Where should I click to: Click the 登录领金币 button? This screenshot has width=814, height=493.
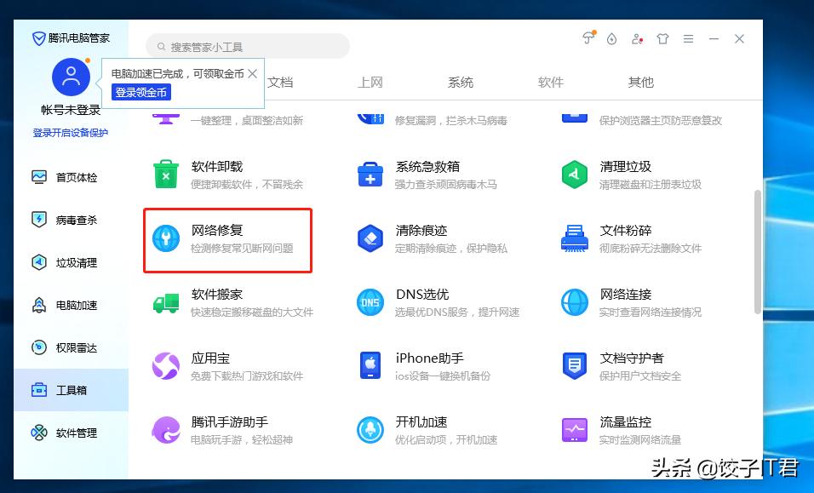[140, 92]
